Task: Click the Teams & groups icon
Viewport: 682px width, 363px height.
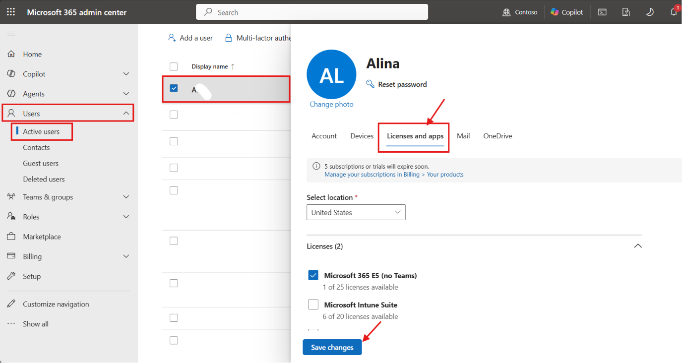Action: [11, 197]
